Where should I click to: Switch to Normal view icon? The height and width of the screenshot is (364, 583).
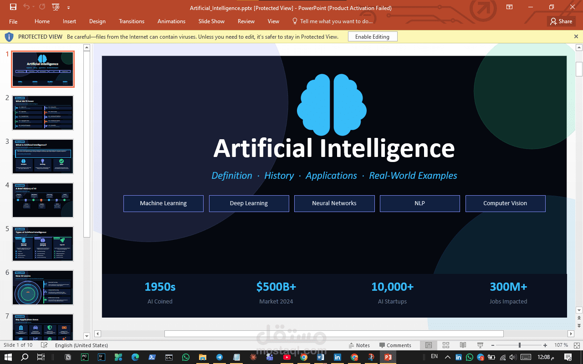pyautogui.click(x=428, y=345)
